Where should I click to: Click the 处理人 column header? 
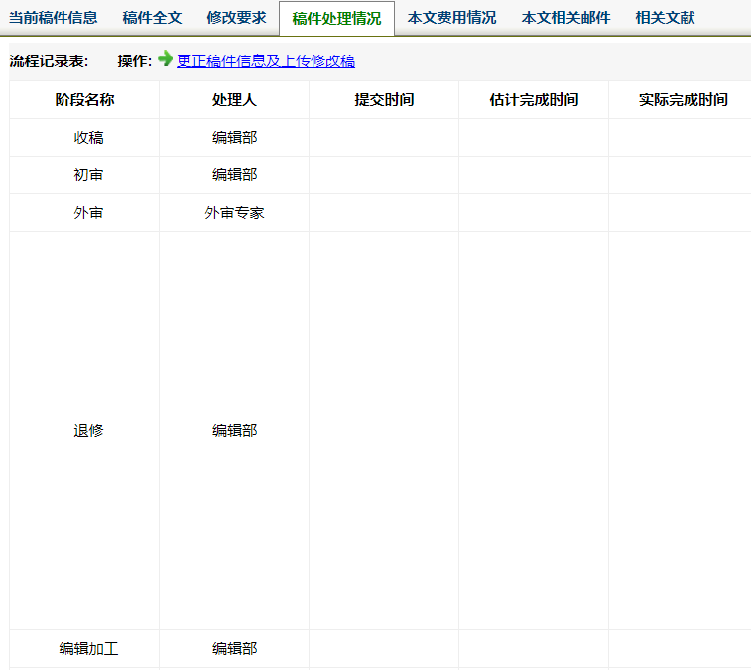click(x=234, y=99)
